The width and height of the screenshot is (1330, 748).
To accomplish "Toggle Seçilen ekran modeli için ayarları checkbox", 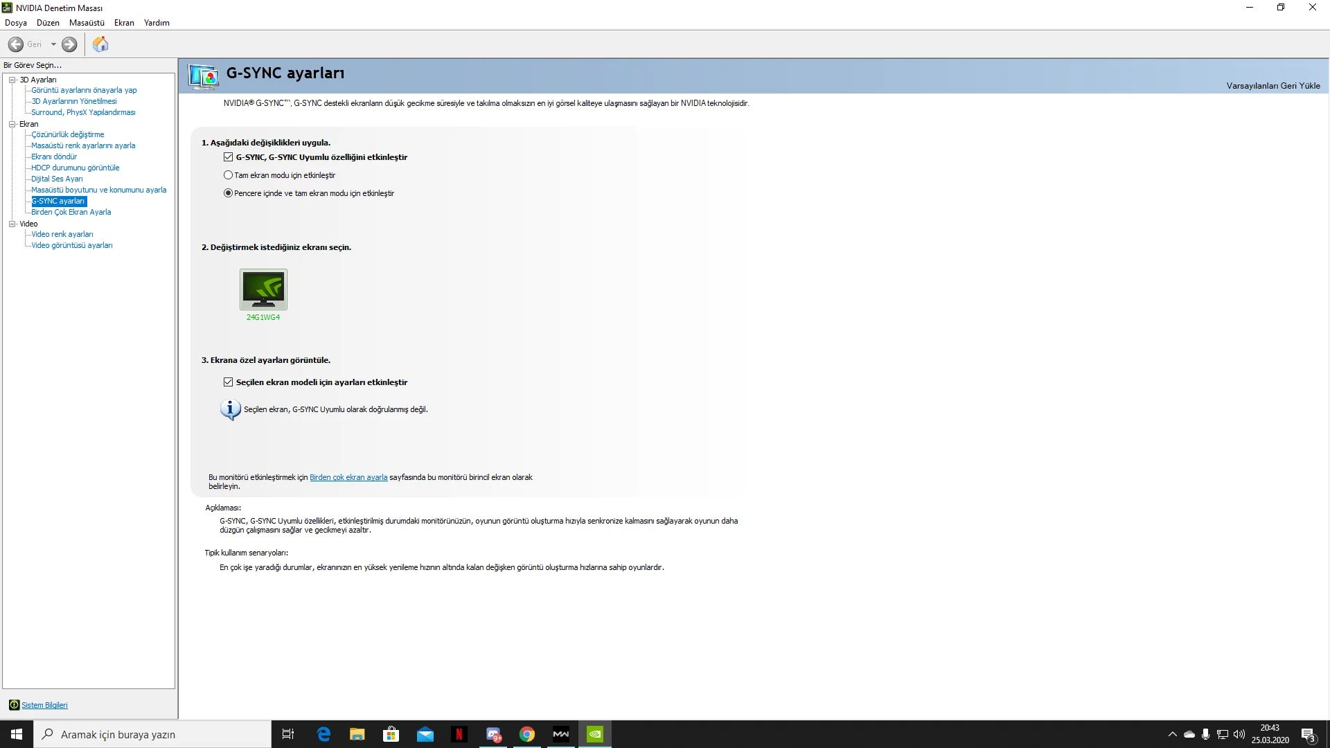I will tap(228, 382).
